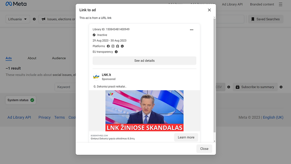Click Subscribe to summary button
291x164 pixels.
pos(255,87)
